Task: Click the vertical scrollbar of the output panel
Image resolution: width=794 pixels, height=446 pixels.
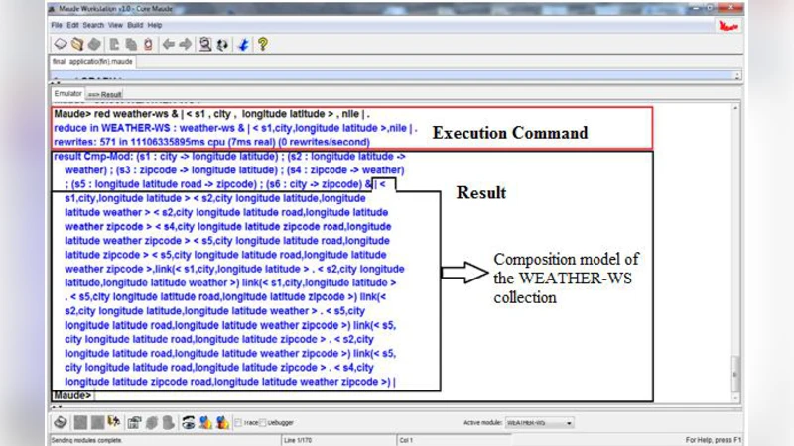Action: (x=736, y=248)
